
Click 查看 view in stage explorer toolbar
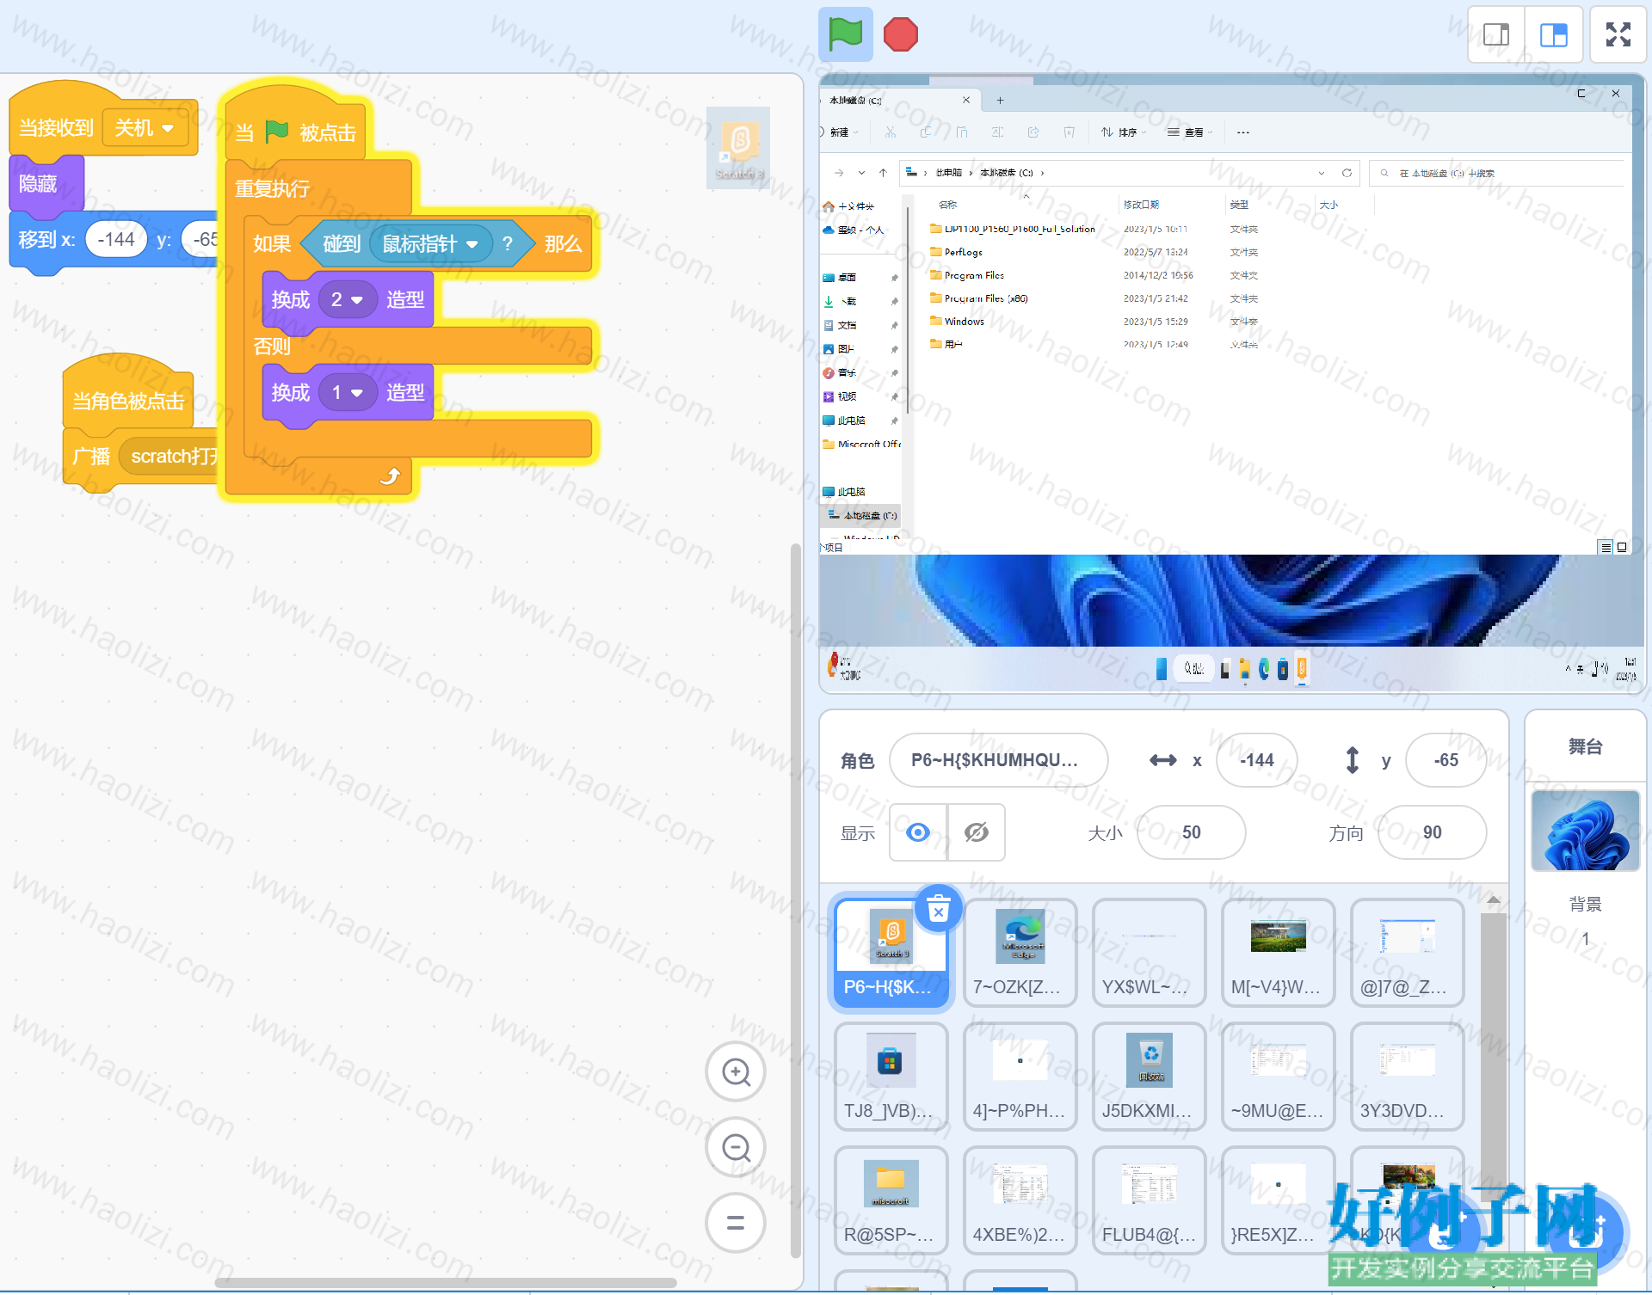[x=1189, y=132]
